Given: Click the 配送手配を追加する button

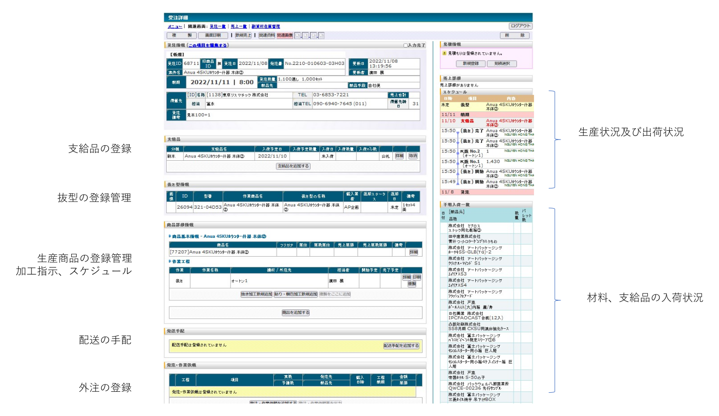Looking at the screenshot, I should tap(401, 346).
